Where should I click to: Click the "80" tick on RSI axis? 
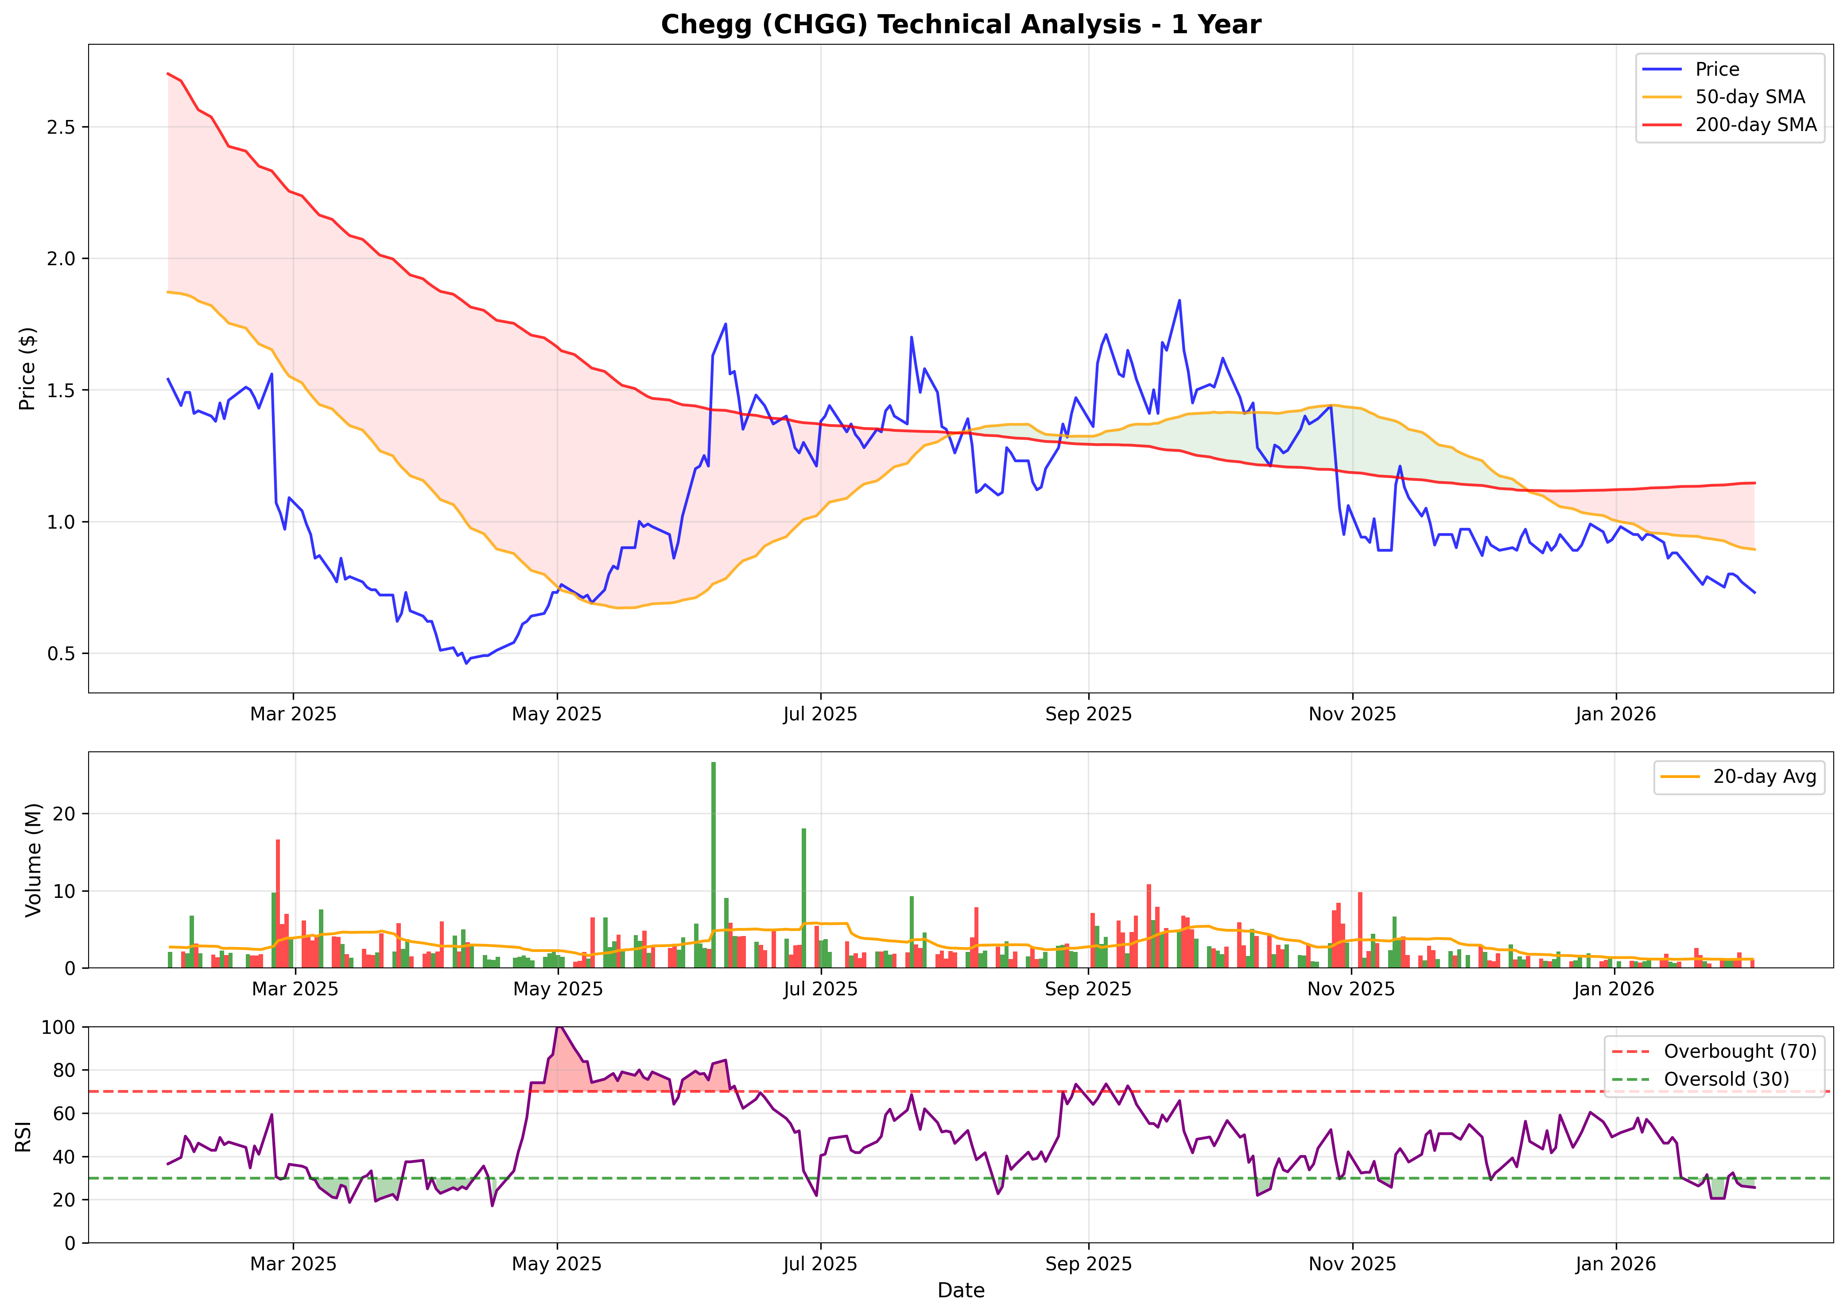pos(64,1071)
